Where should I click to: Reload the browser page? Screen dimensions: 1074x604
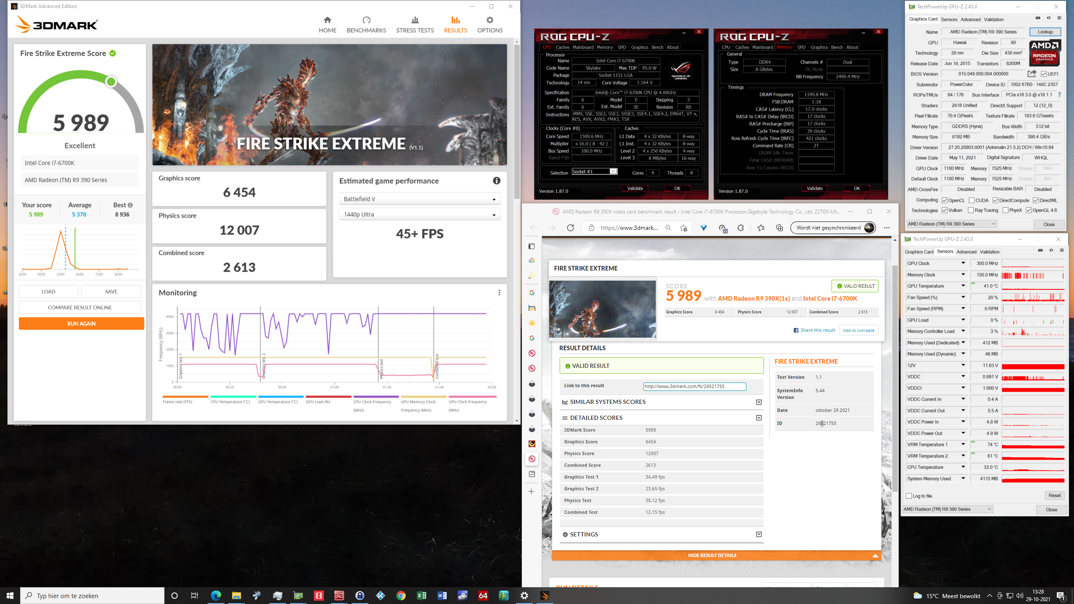coord(571,228)
